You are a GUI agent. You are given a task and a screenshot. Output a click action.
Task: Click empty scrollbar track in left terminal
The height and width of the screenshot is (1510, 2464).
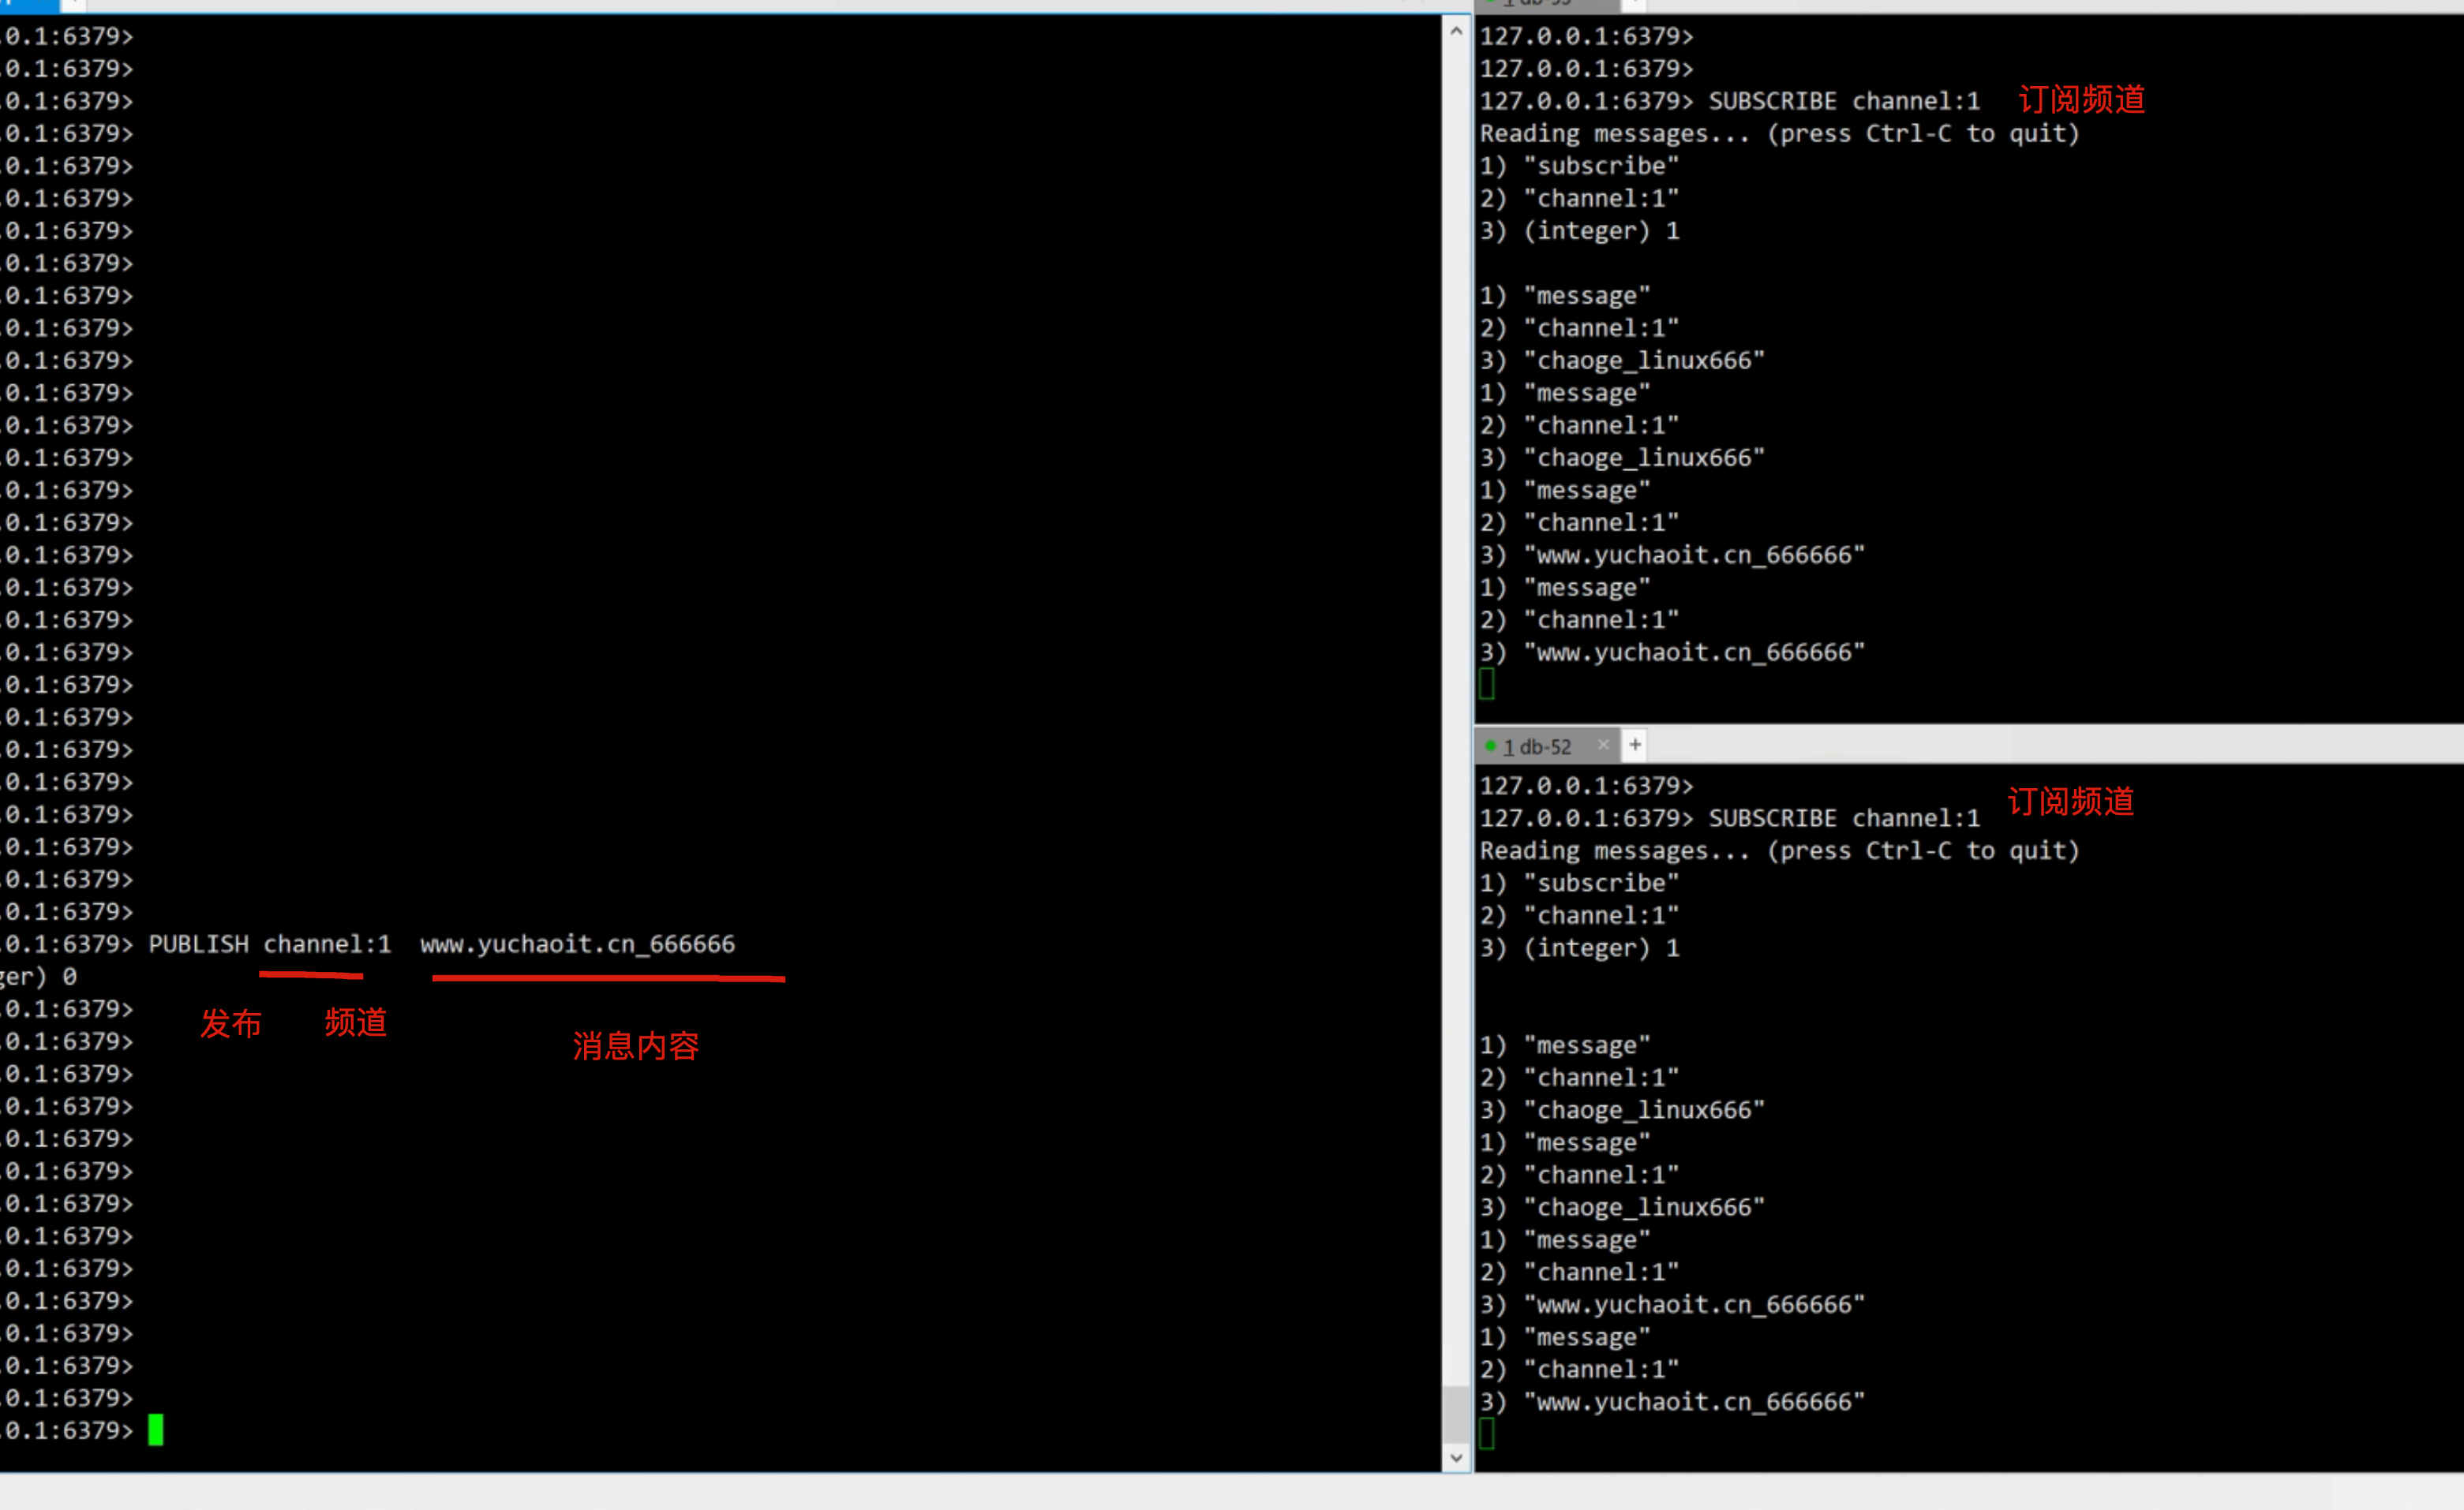pyautogui.click(x=1456, y=700)
